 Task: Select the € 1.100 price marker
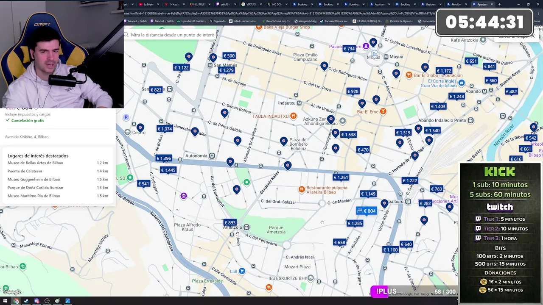(390, 250)
